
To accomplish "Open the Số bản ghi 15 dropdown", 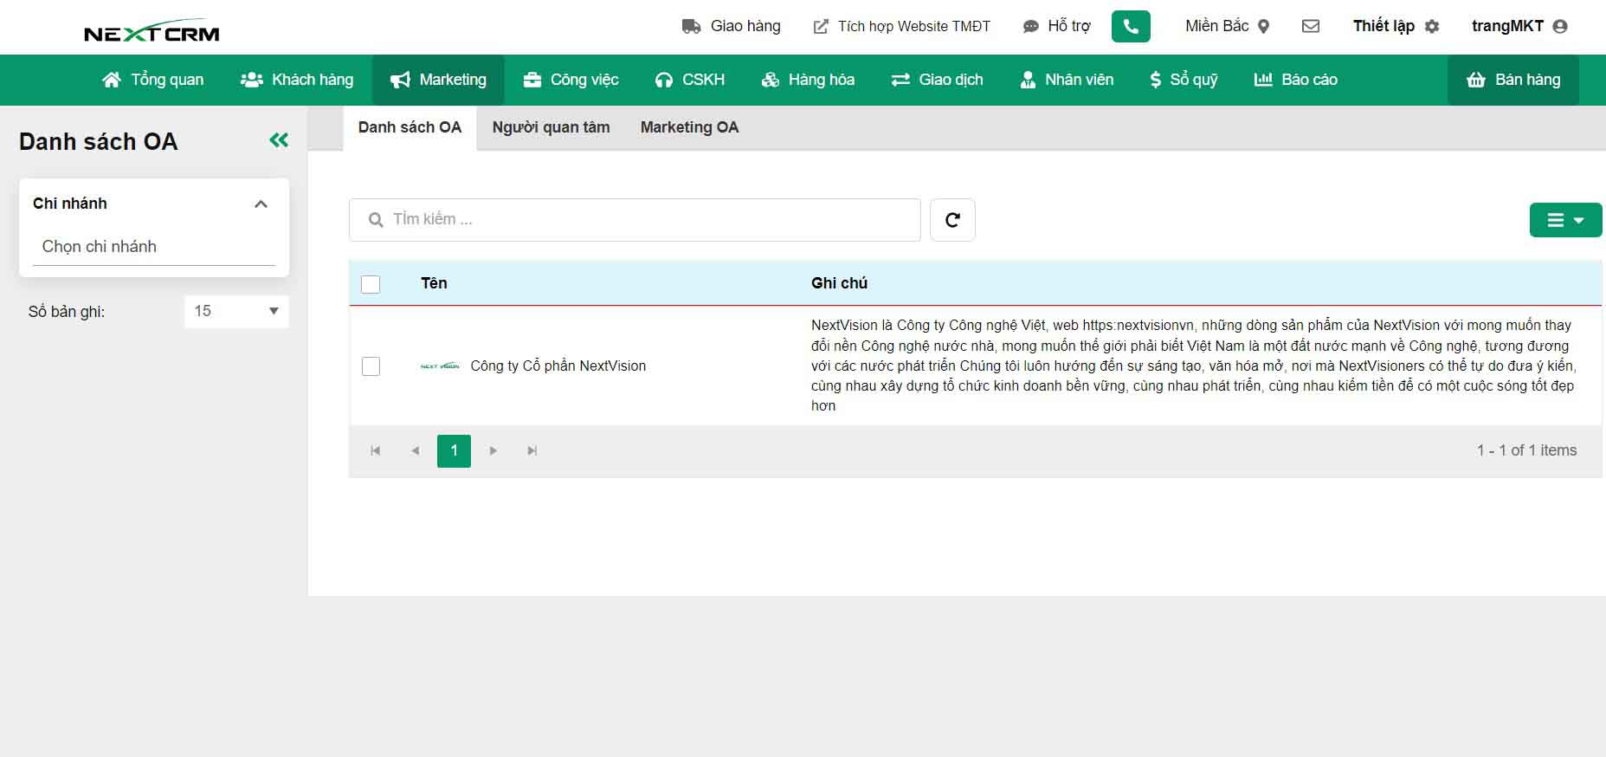I will pos(236,311).
